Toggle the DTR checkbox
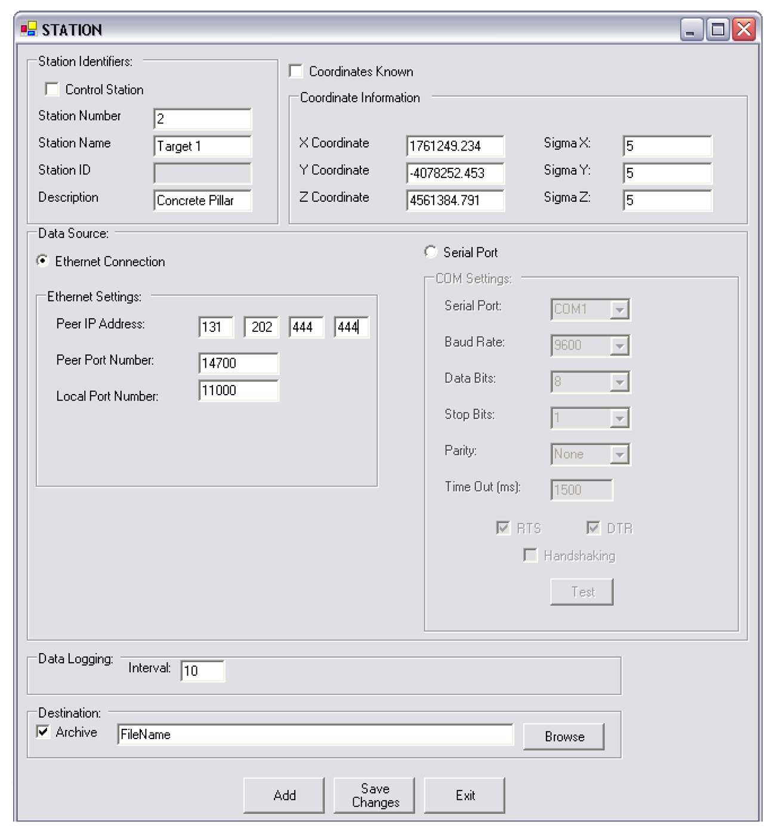 (593, 528)
